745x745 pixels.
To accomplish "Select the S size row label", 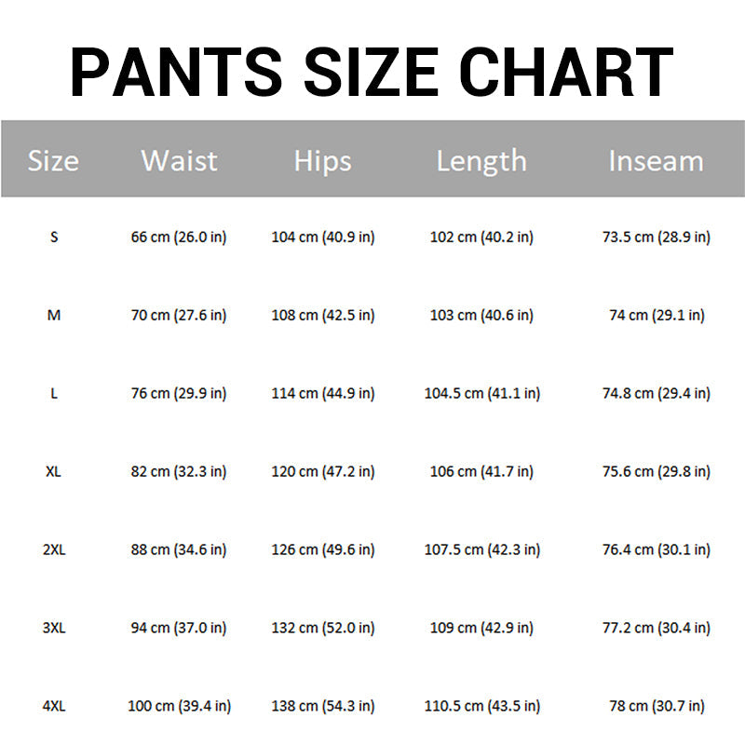I will coord(54,237).
